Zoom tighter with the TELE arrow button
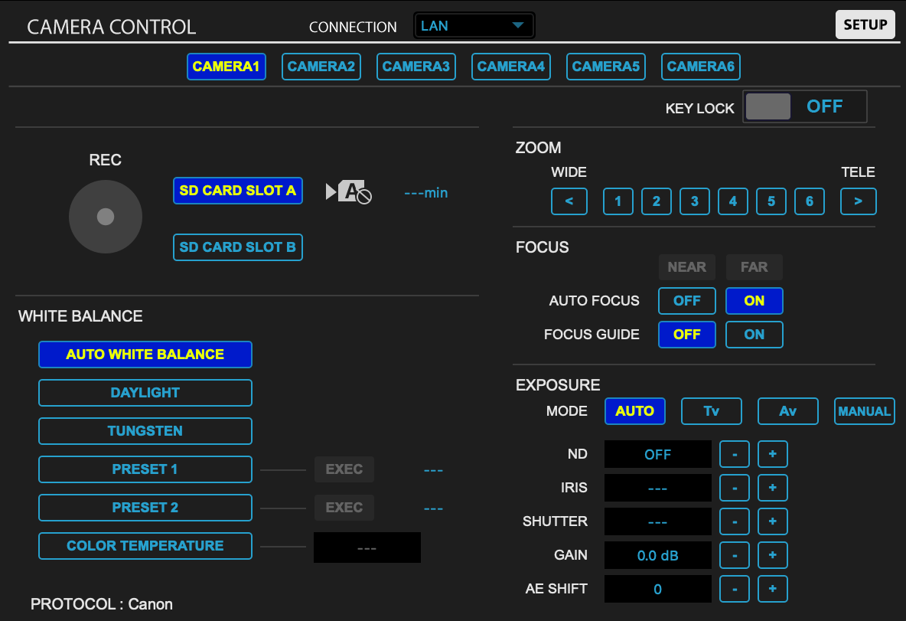Image resolution: width=906 pixels, height=621 pixels. (858, 201)
